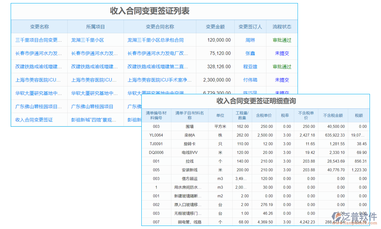Open the 三千里项目合同变更 record
Viewport: 381px width, 229px height.
[x=38, y=40]
